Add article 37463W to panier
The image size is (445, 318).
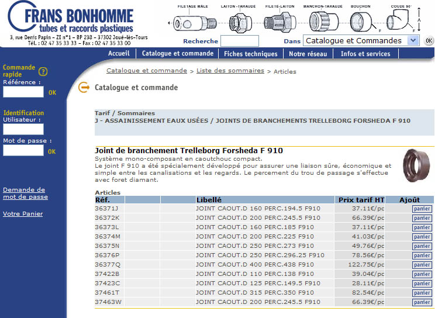pos(422,302)
